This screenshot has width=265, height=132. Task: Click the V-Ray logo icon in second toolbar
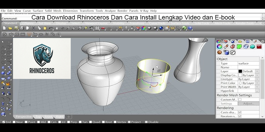5,34
